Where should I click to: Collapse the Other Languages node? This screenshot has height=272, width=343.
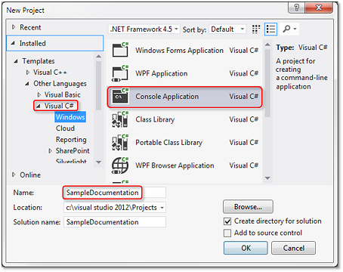click(x=27, y=84)
